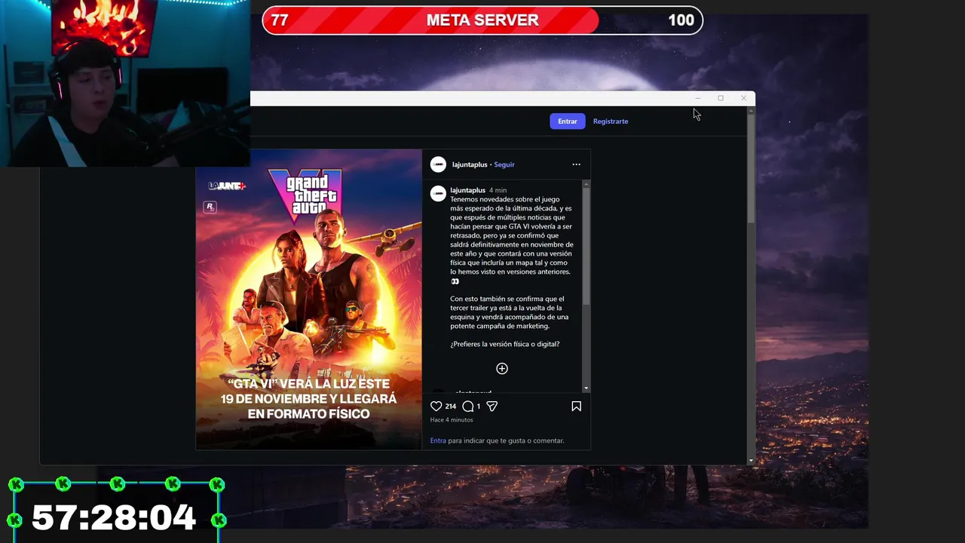Image resolution: width=965 pixels, height=543 pixels.
Task: Click the streamer webcam overlay
Action: [125, 83]
